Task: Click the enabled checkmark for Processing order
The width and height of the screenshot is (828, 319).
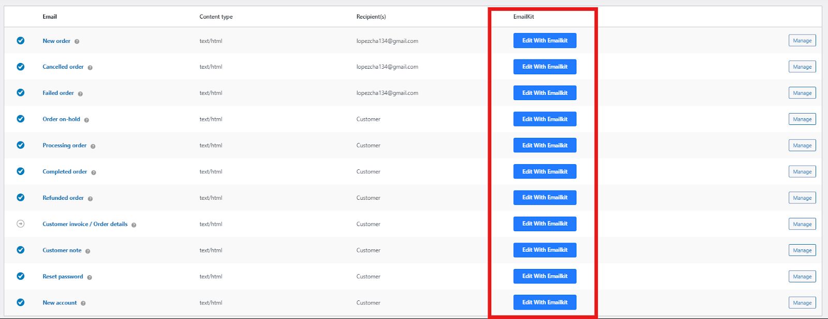Action: click(21, 145)
